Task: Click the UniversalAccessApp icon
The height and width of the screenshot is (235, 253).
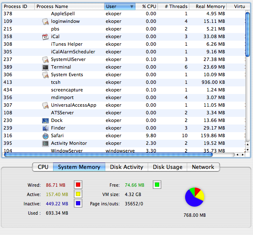Action: tap(45, 105)
